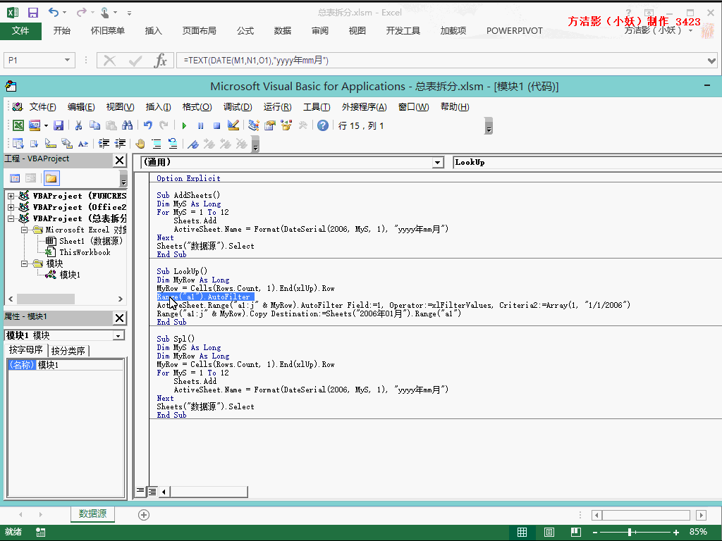Viewport: 722px width, 541px height.
Task: Open Object Browser icon
Action: pyautogui.click(x=286, y=125)
